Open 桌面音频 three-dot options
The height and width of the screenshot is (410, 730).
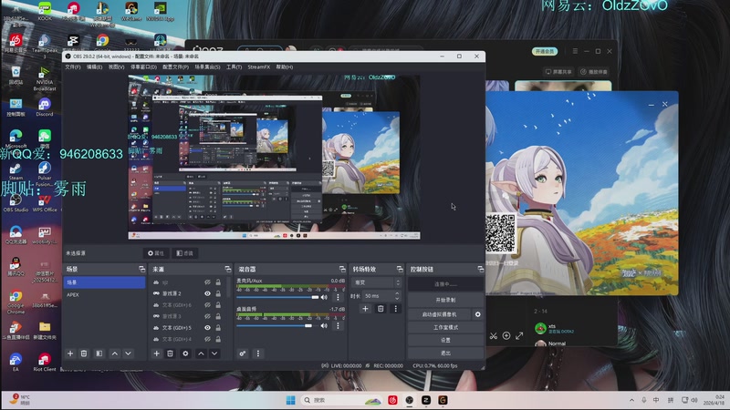click(x=338, y=326)
